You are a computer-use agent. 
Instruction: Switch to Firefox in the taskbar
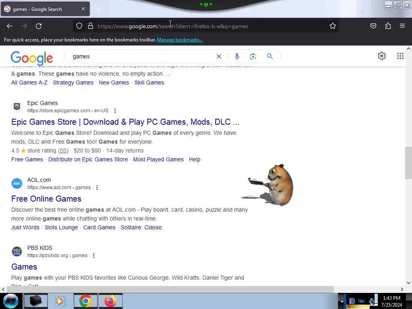click(x=111, y=301)
